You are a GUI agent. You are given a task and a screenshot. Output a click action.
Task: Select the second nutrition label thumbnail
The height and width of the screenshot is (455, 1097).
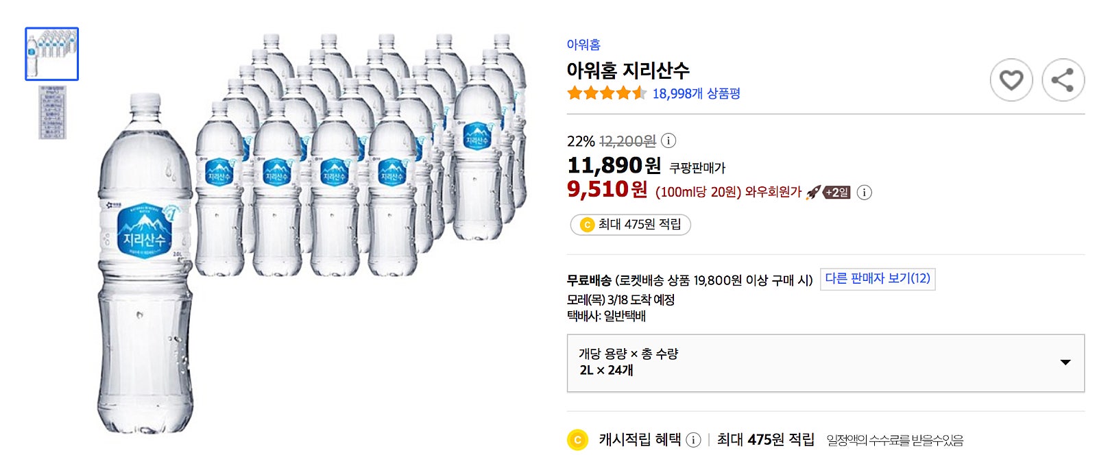point(52,112)
